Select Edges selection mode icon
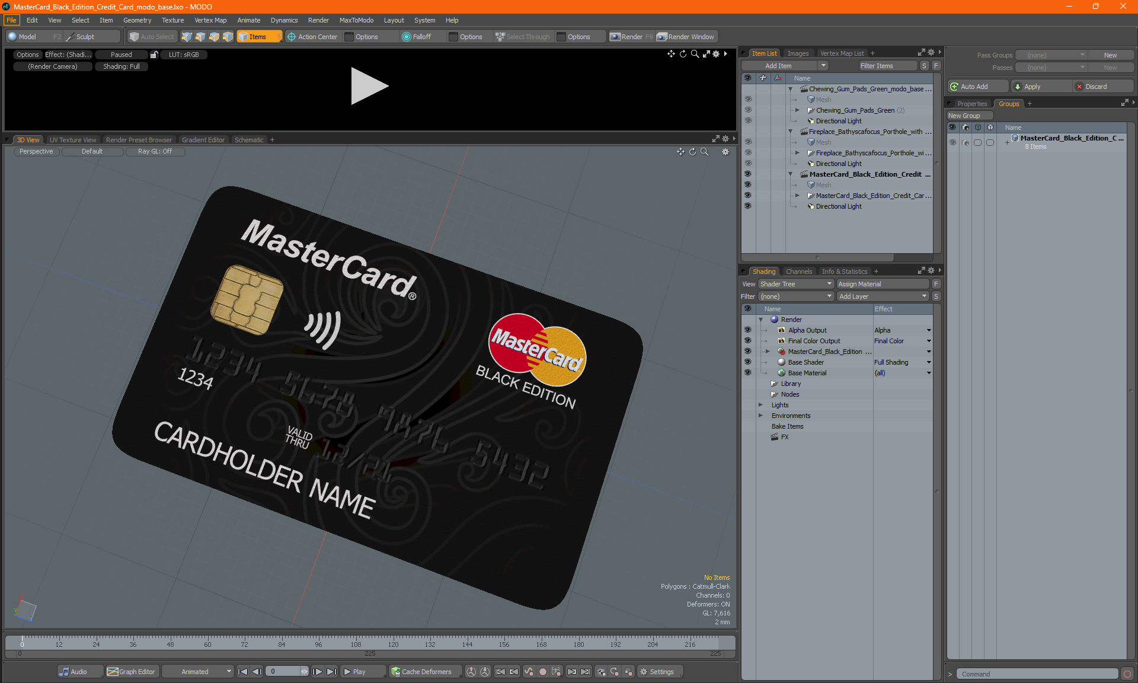 point(200,37)
